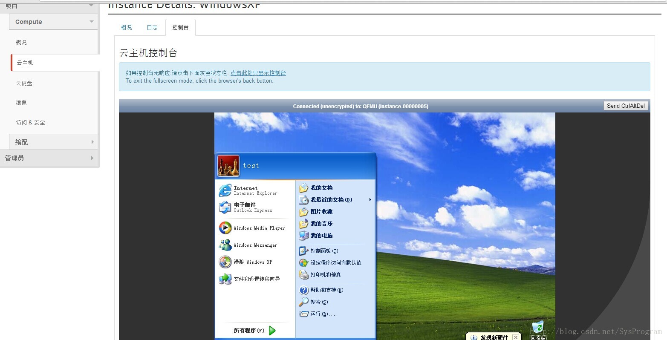Click the test user name
This screenshot has height=340, width=667.
click(251, 166)
